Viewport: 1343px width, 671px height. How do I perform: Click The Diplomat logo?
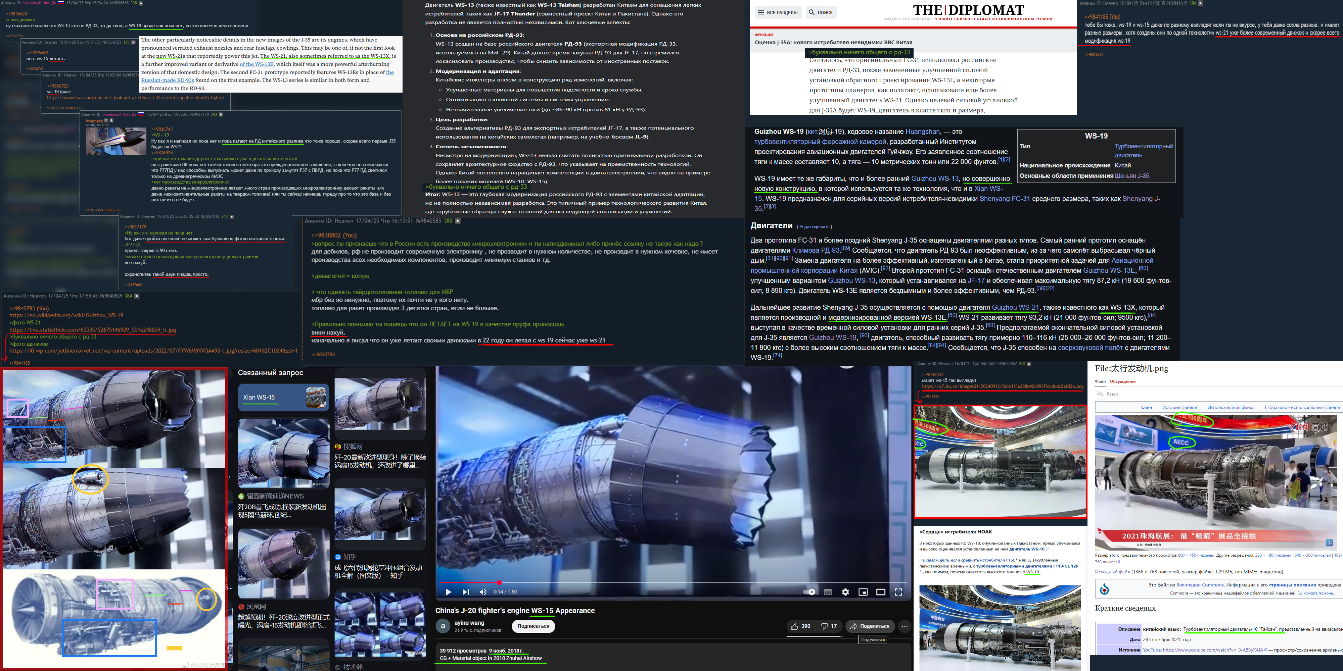point(969,10)
